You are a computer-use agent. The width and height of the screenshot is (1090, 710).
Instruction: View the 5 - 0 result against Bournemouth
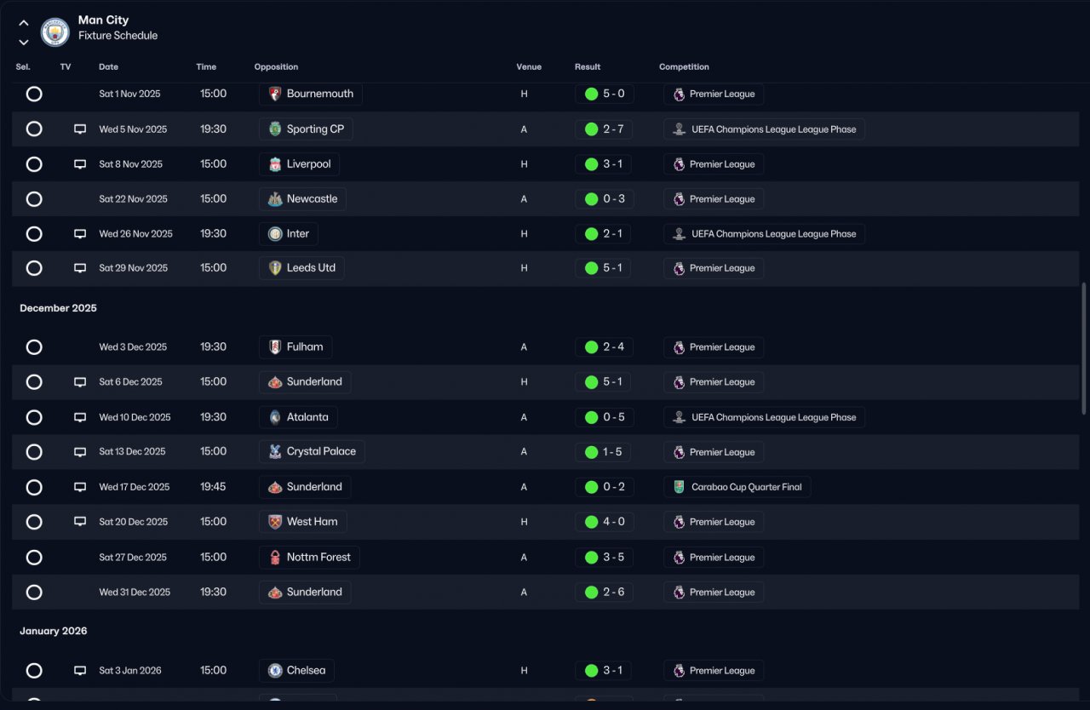[604, 94]
